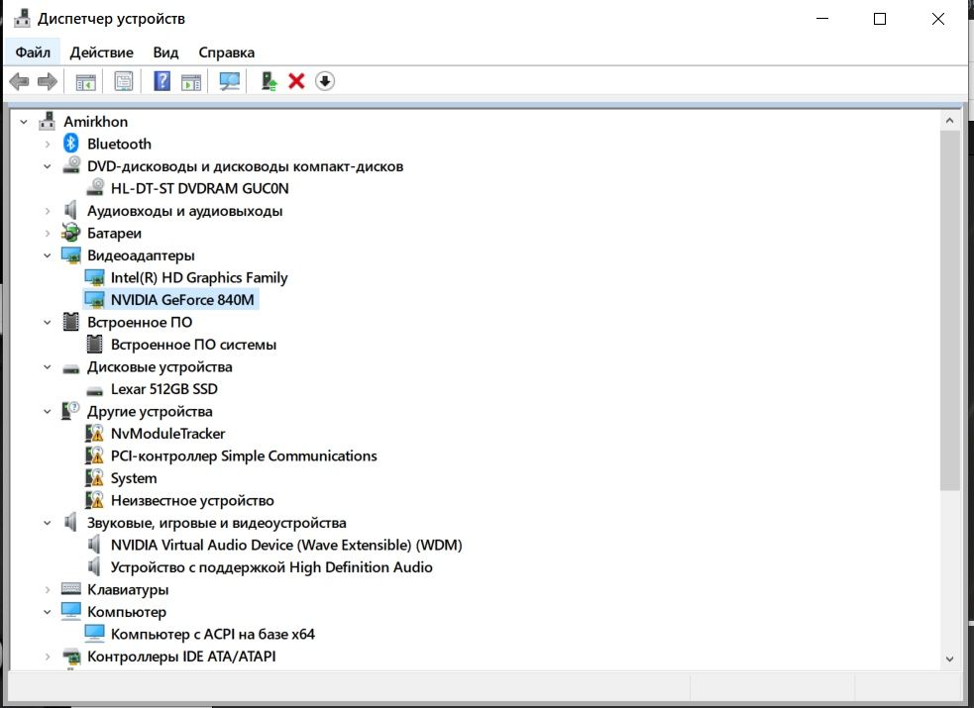Collapse the DVD-дисководы category
The image size is (974, 708).
click(x=48, y=166)
